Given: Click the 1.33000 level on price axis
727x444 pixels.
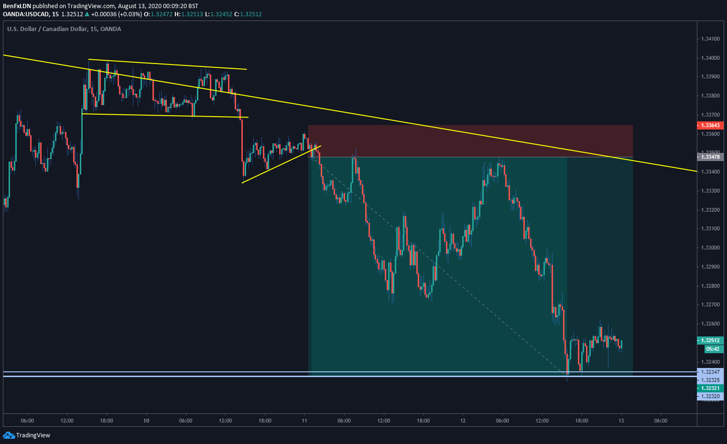Looking at the screenshot, I should pos(710,248).
